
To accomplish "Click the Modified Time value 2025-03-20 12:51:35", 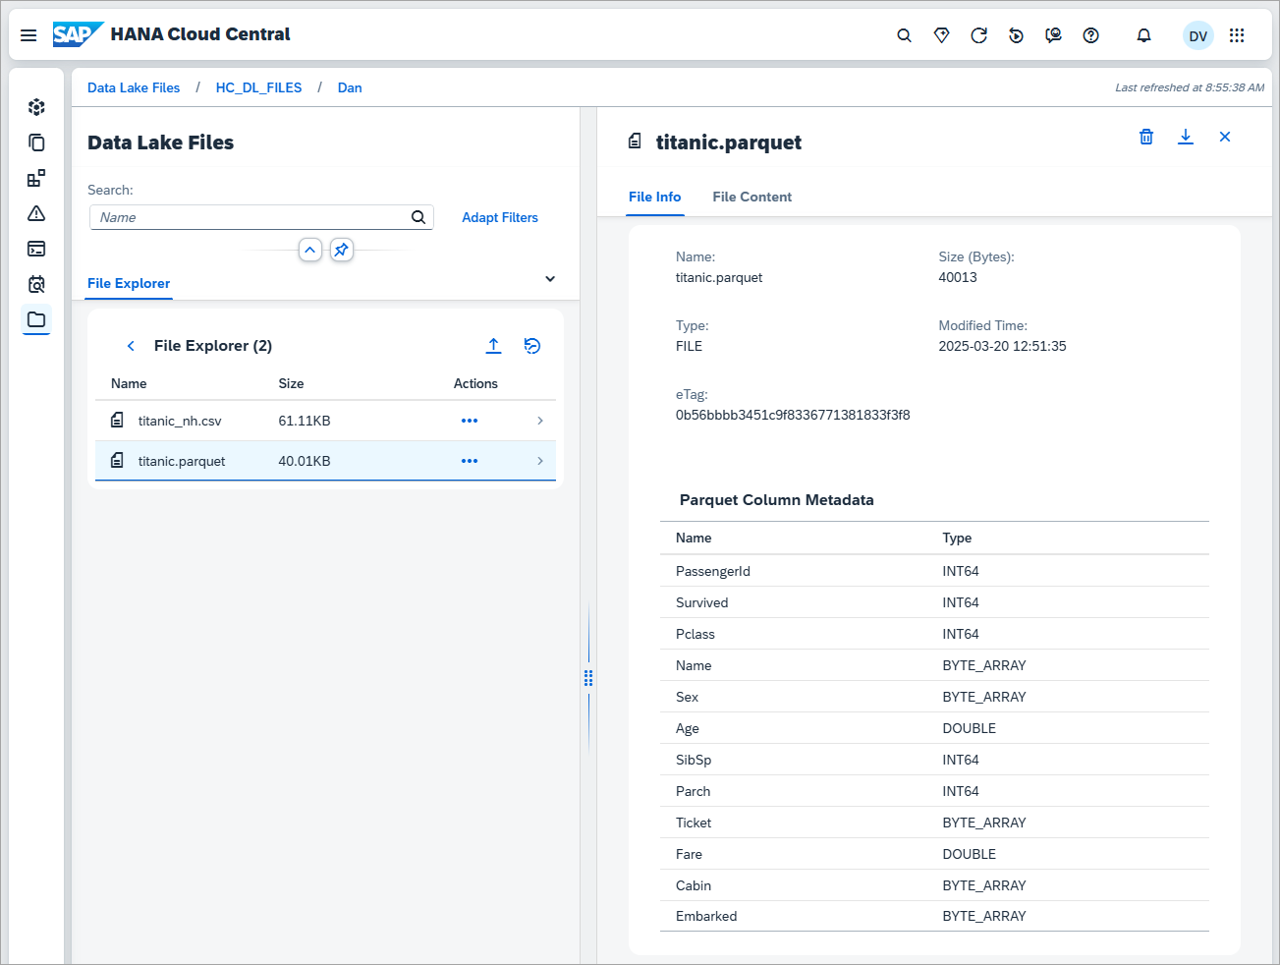I will click(x=1002, y=346).
